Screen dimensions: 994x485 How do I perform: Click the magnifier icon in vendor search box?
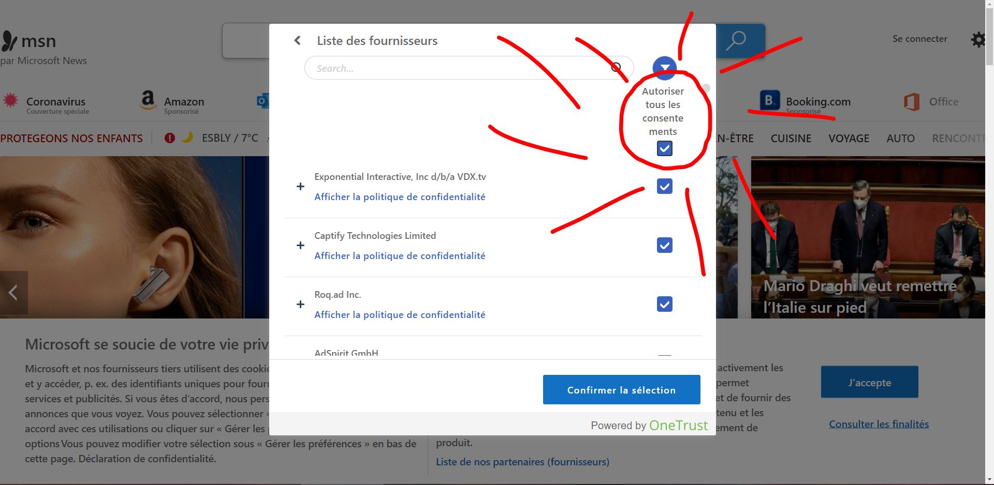(x=616, y=67)
